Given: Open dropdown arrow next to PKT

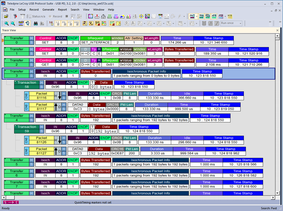Looking at the screenshot, I should (197, 16).
